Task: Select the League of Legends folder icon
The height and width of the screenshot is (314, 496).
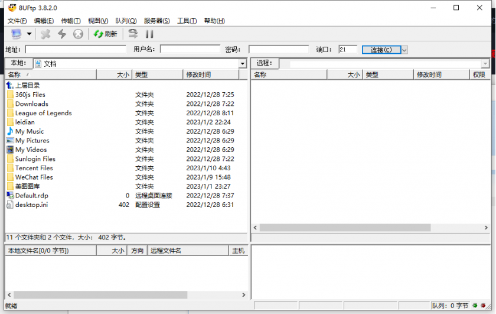Action: pyautogui.click(x=10, y=113)
